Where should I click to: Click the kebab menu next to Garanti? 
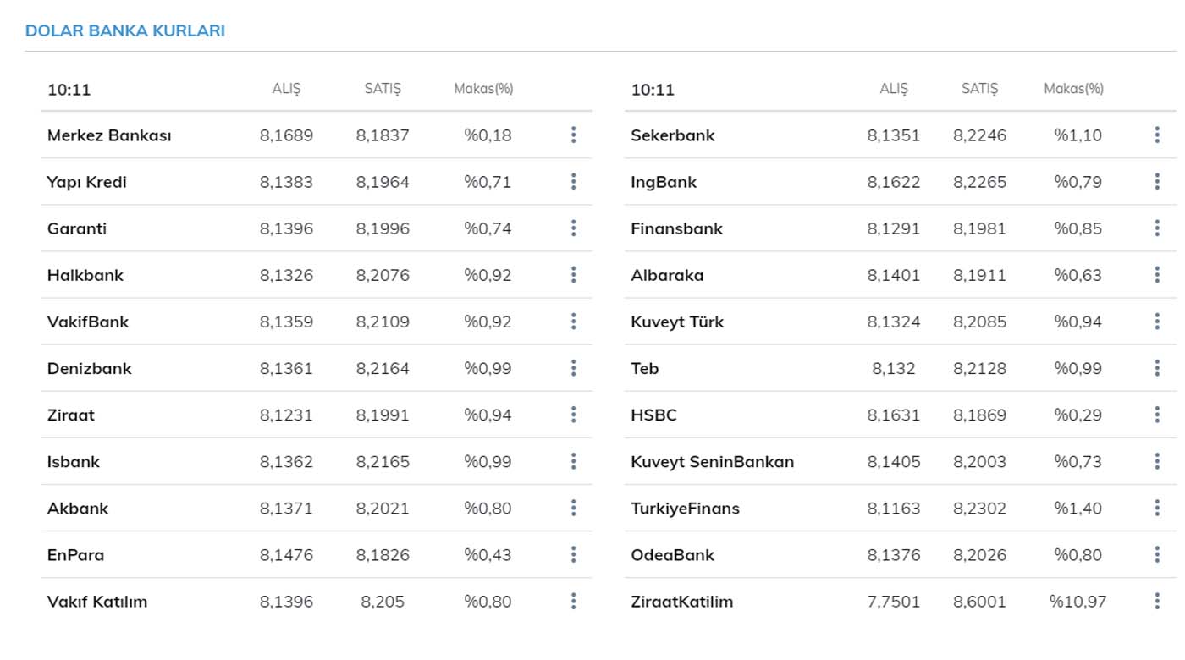tap(573, 228)
